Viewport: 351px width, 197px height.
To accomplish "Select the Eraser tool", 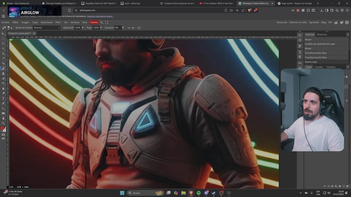I will [x=3, y=78].
